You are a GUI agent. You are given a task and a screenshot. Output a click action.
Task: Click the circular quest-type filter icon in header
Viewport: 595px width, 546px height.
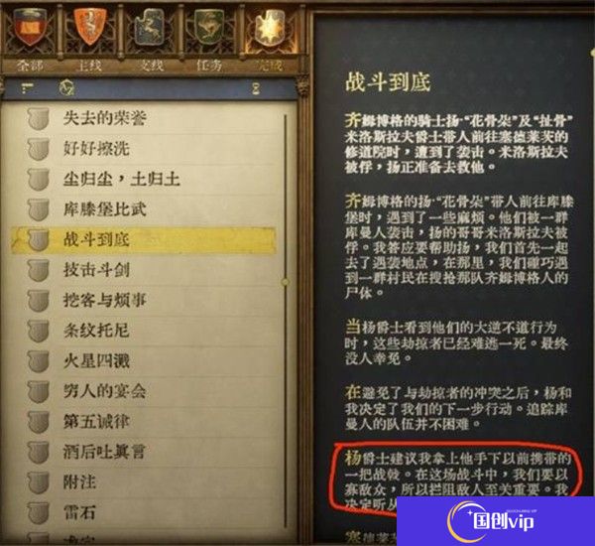[66, 88]
